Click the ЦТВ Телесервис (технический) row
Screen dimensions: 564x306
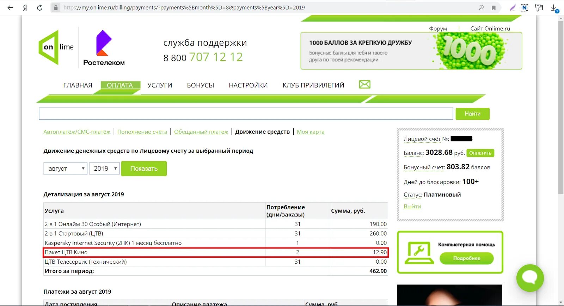click(x=216, y=262)
